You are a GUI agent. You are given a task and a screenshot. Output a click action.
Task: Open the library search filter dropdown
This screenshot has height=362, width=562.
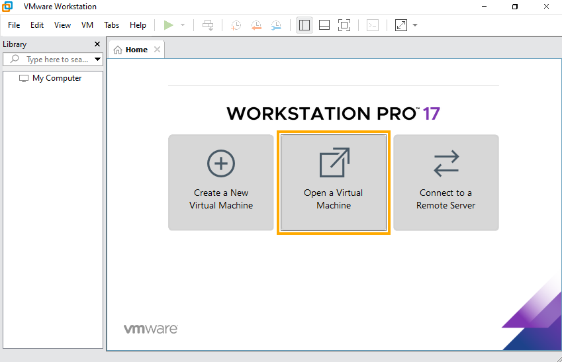(97, 60)
